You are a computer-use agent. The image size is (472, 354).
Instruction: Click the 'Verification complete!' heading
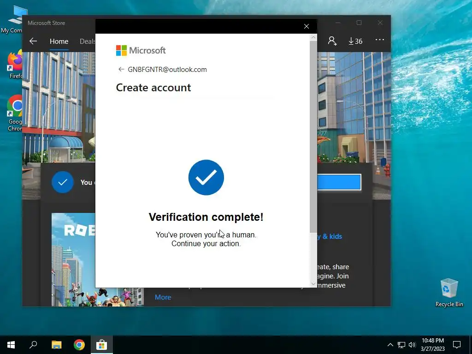(206, 217)
